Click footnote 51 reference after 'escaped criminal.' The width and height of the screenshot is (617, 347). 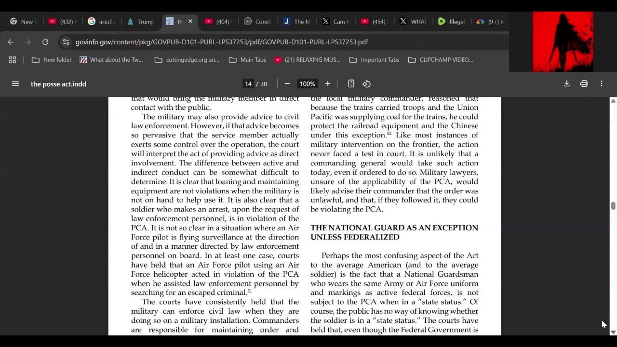250,291
